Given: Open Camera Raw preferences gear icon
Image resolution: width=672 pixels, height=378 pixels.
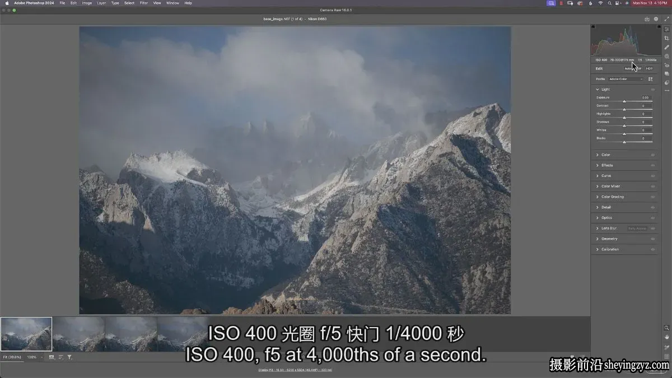Looking at the screenshot, I should click(656, 19).
